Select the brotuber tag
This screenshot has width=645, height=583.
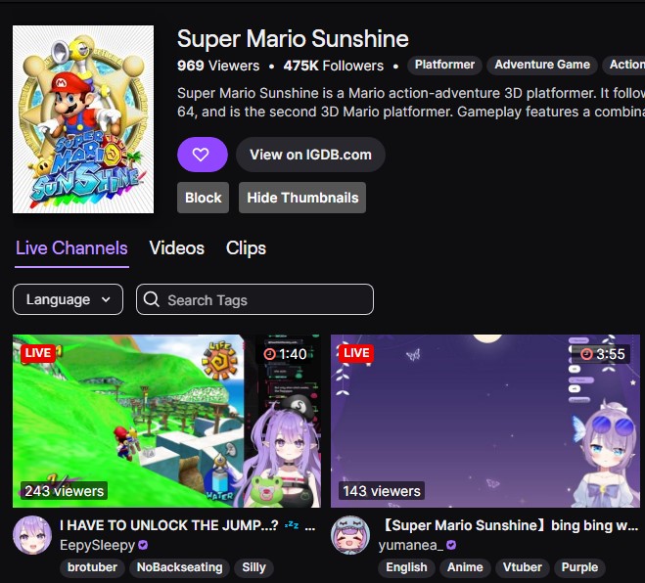(92, 567)
